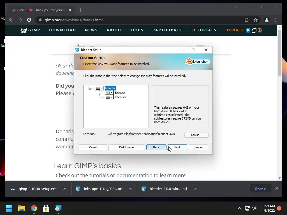The height and width of the screenshot is (215, 287).
Task: Go Back in blender setup
Action: pyautogui.click(x=156, y=147)
